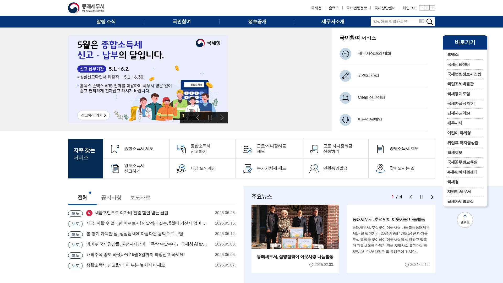Open the 세무서소개 menu
The height and width of the screenshot is (283, 503).
(x=333, y=21)
